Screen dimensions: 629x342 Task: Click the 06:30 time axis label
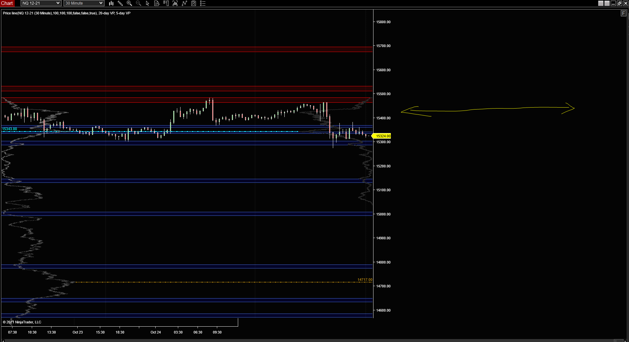198,332
